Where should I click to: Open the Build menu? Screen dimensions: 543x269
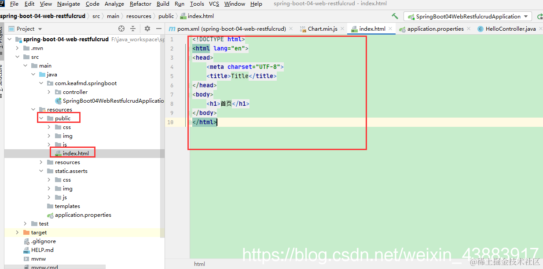[163, 4]
